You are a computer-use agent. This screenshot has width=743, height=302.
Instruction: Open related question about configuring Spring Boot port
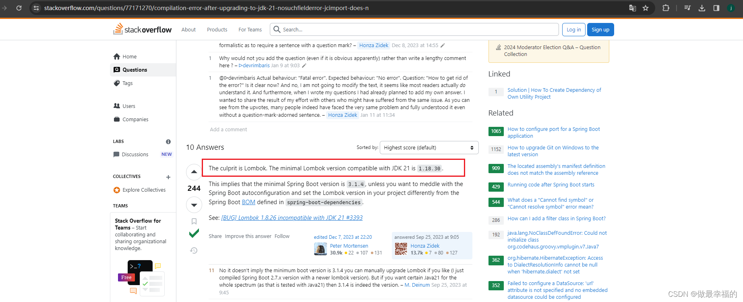(x=554, y=132)
